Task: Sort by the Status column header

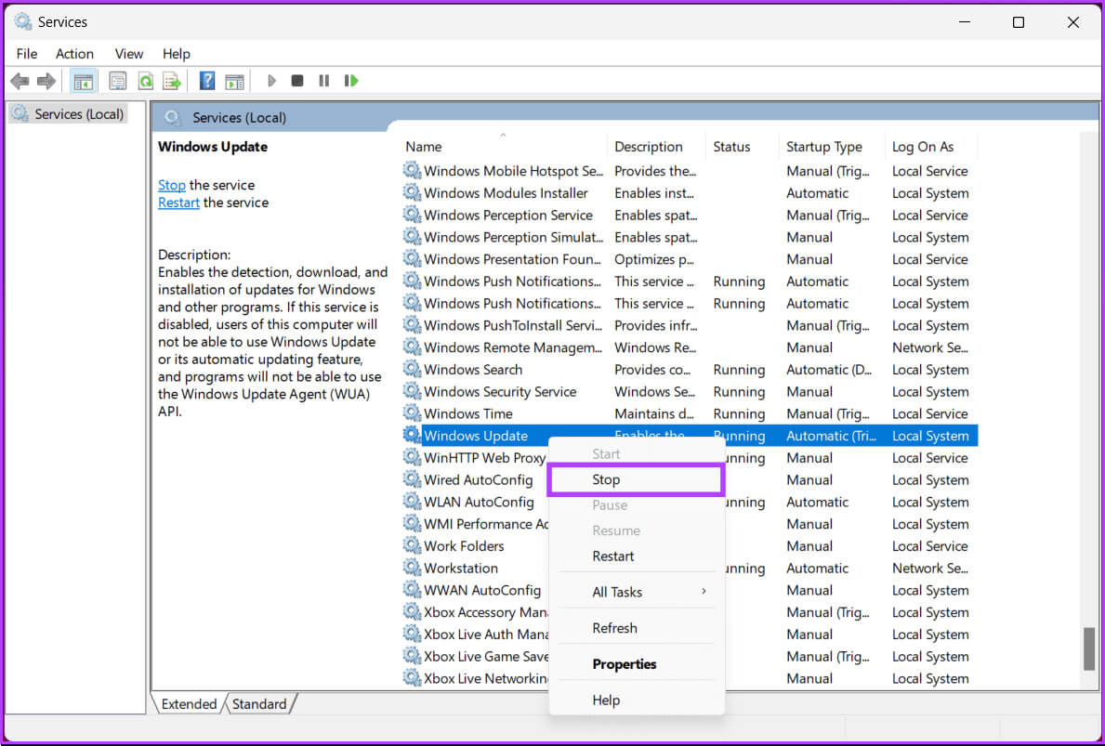Action: [x=742, y=147]
